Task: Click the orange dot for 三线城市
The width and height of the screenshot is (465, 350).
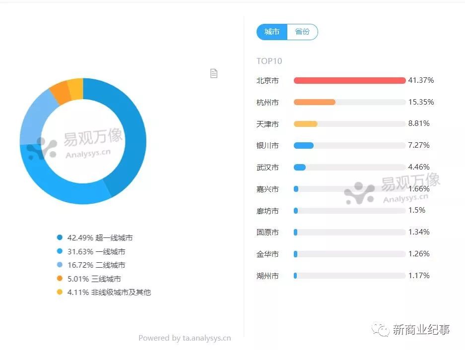Action: click(60, 279)
